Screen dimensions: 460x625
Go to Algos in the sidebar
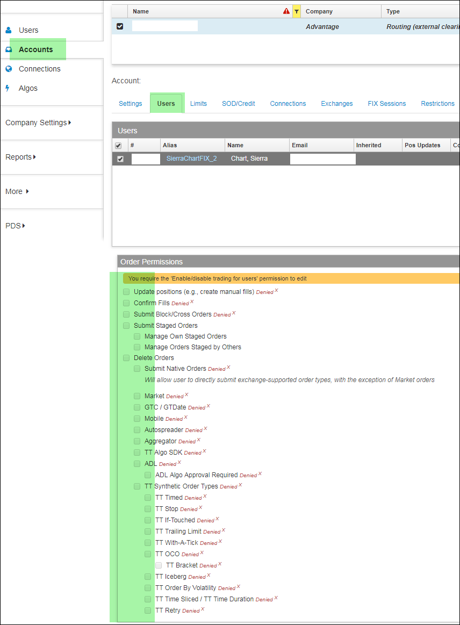pyautogui.click(x=28, y=88)
